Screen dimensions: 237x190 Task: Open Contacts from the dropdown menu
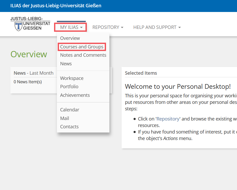[x=69, y=127]
